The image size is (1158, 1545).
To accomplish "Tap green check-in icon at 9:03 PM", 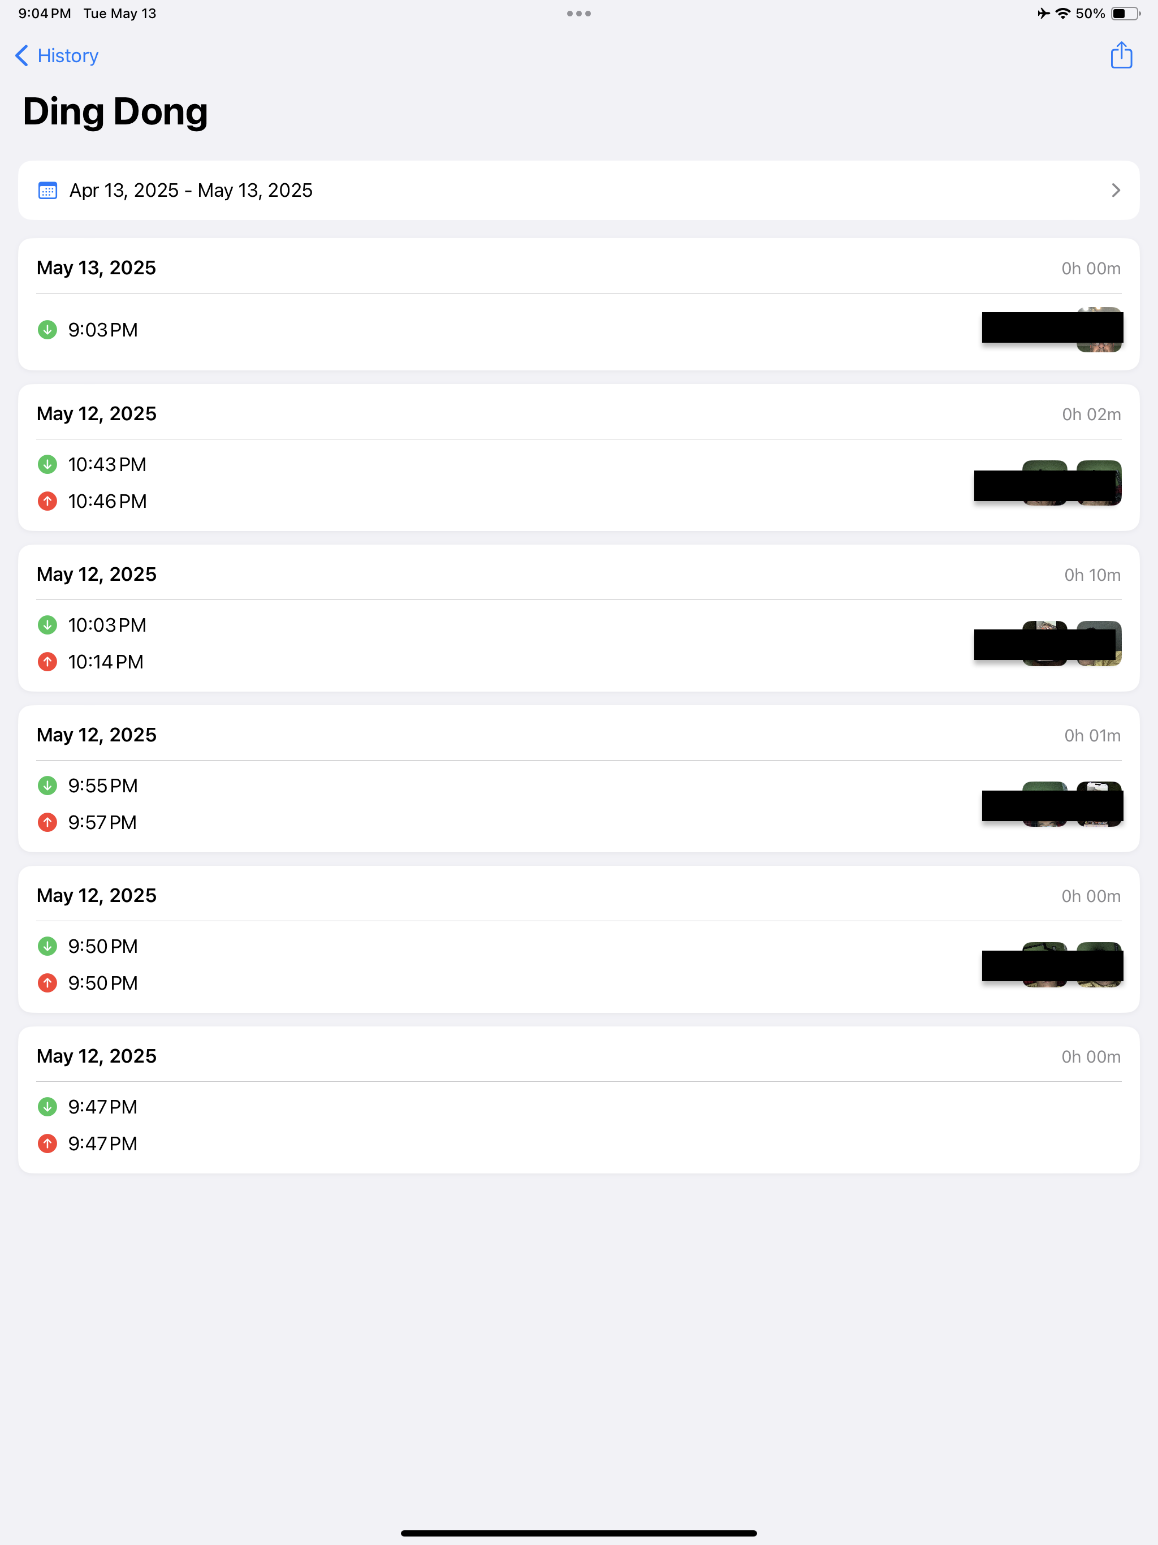I will [47, 330].
